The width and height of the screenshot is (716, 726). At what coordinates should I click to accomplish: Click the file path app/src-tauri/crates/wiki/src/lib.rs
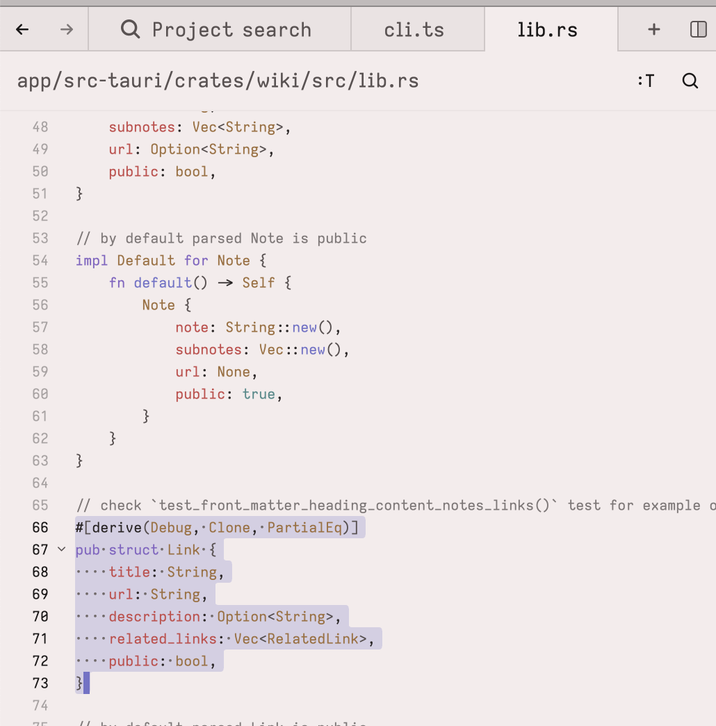click(218, 81)
